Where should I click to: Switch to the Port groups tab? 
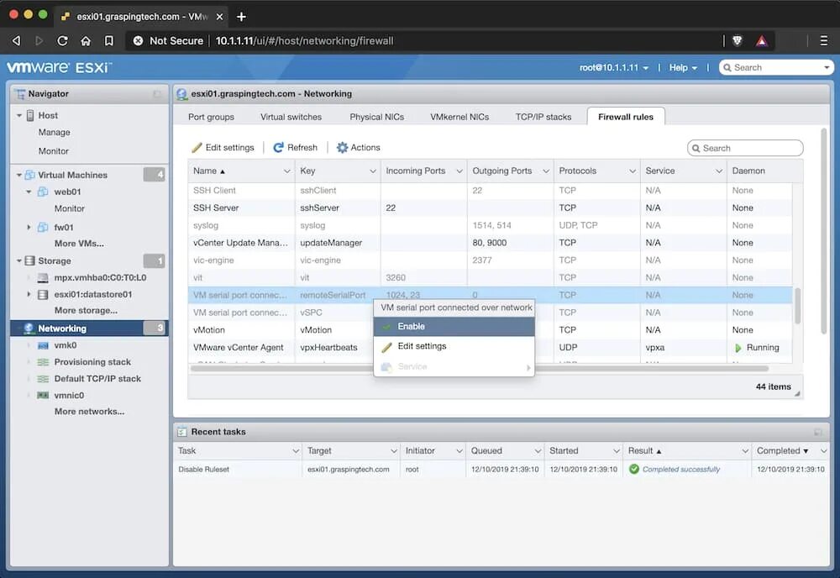[211, 117]
